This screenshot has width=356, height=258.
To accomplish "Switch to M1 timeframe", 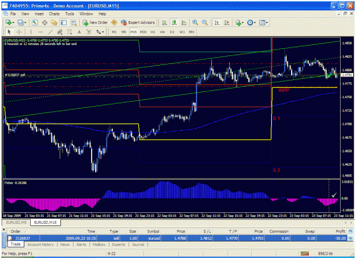I will (114, 32).
